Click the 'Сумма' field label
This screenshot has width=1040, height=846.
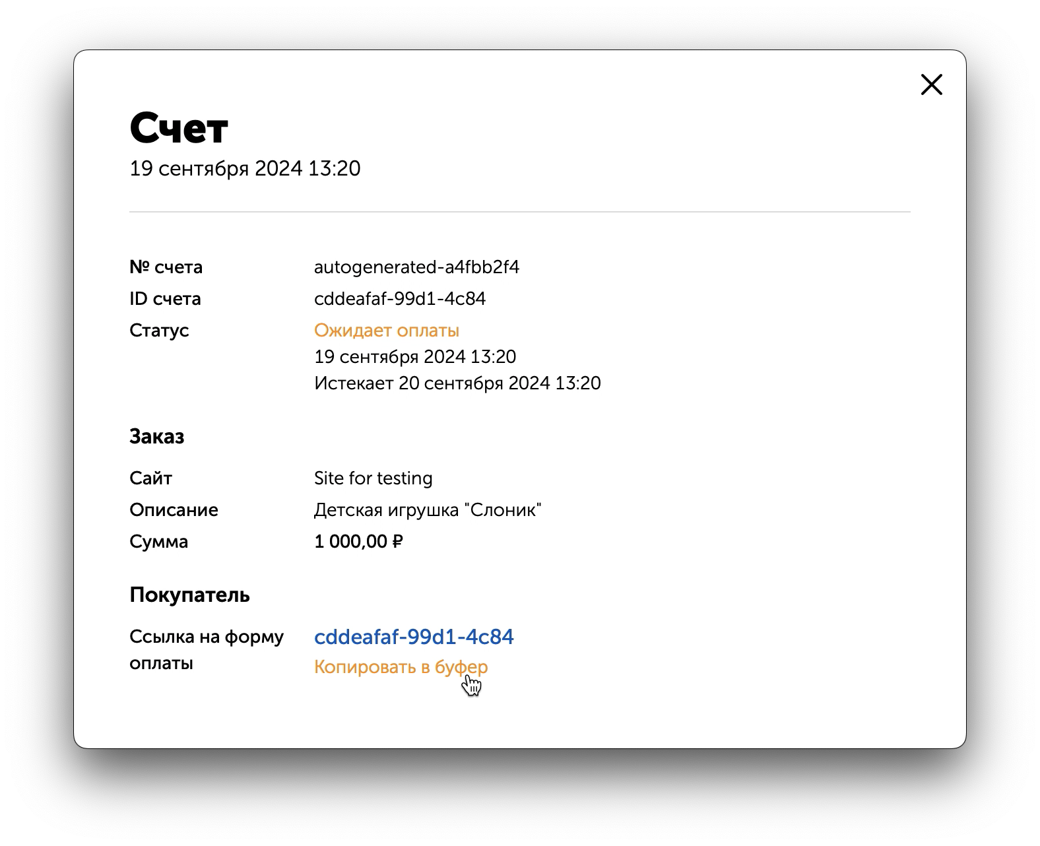[x=158, y=542]
